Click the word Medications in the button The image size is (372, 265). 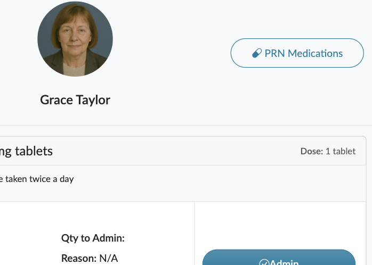(x=315, y=53)
